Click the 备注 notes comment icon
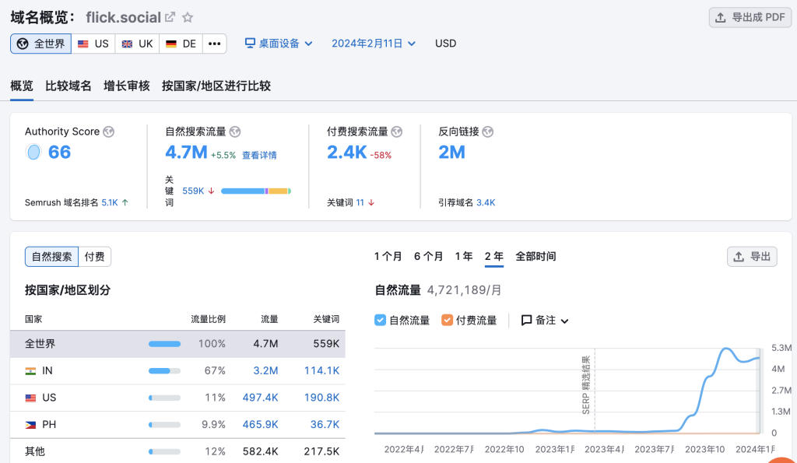Image resolution: width=797 pixels, height=463 pixels. coord(527,320)
